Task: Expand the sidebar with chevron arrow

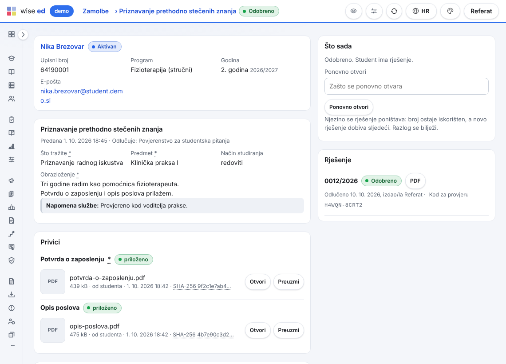Action: coord(23,35)
